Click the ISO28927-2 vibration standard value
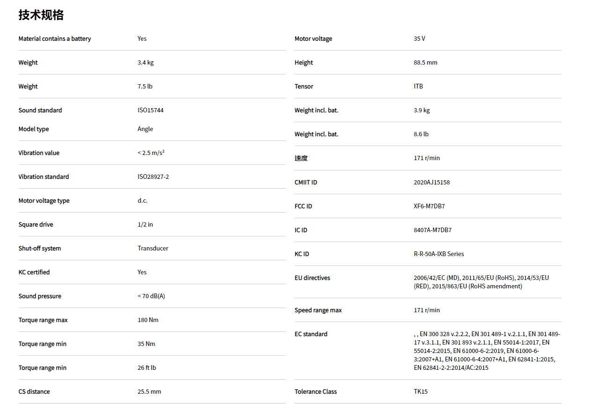This screenshot has height=404, width=593. tap(153, 177)
